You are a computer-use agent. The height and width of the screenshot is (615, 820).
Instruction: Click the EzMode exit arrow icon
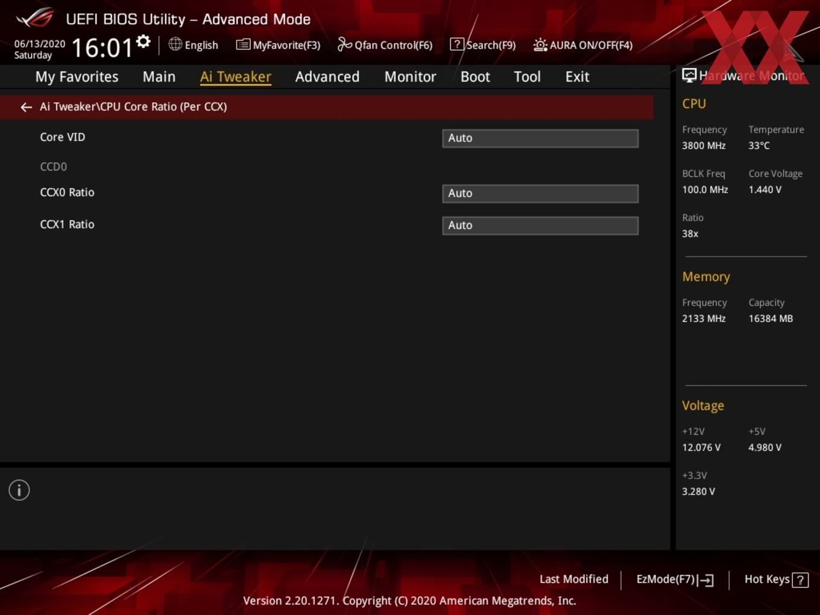coord(705,580)
